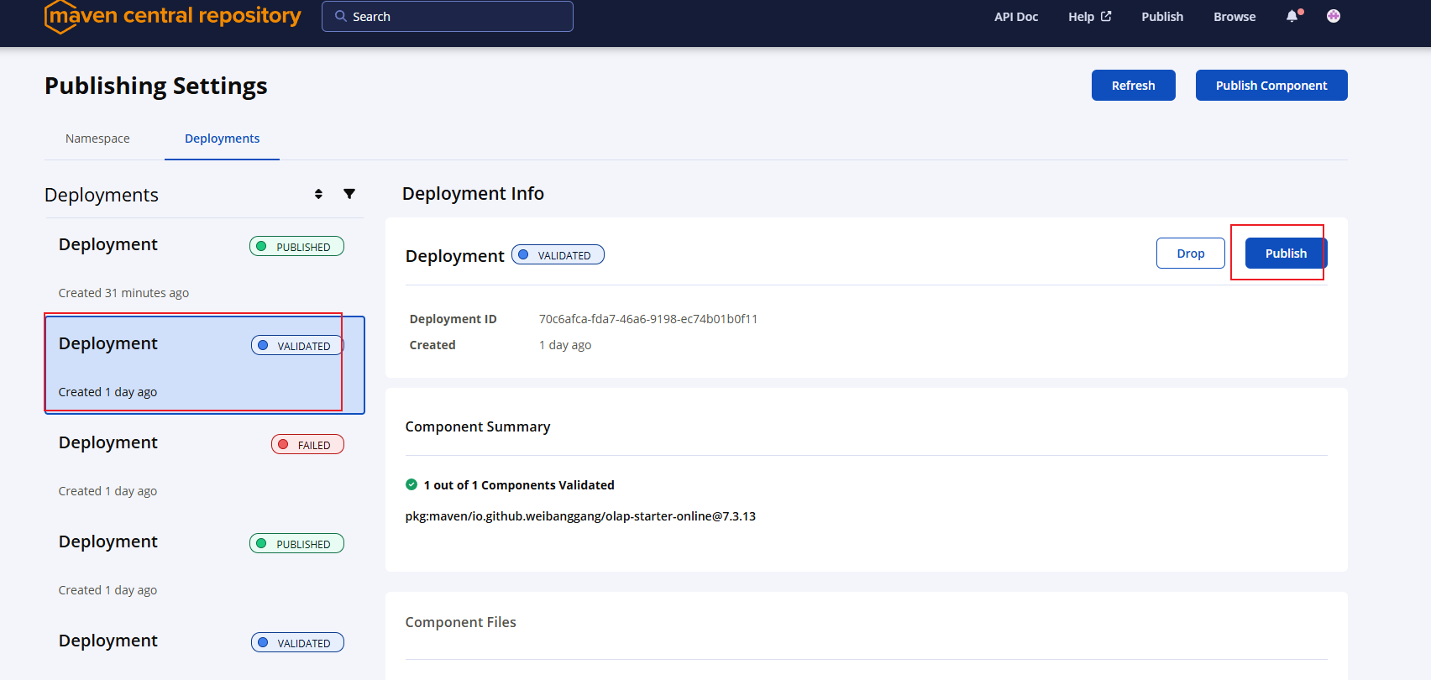Drop the validated deployment
This screenshot has width=1431, height=680.
click(1190, 254)
